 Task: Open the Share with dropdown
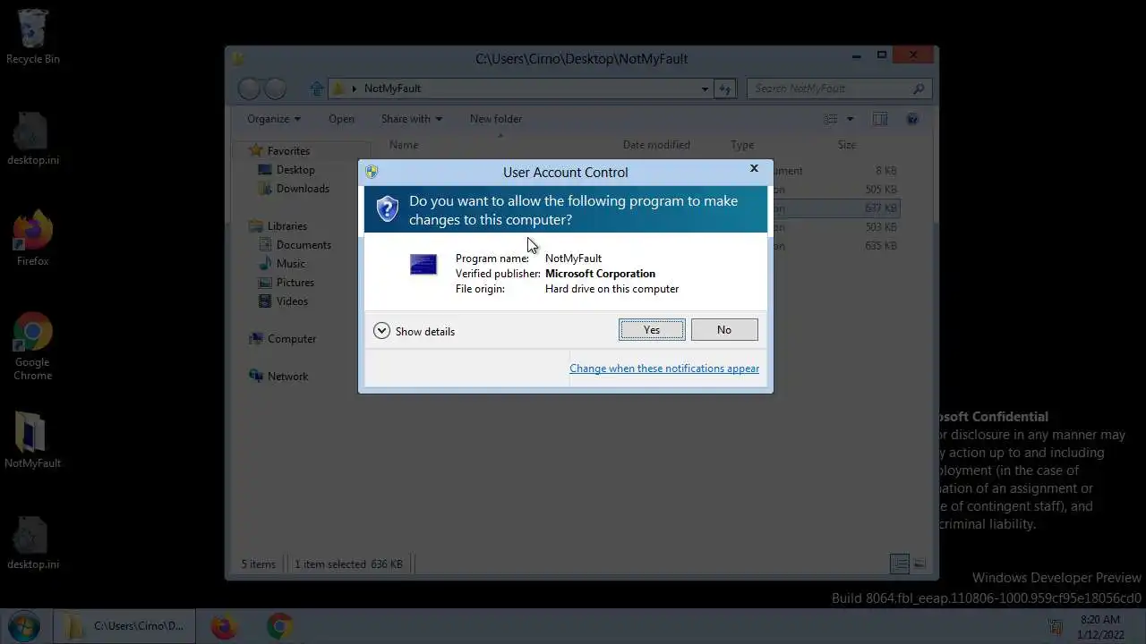pyautogui.click(x=412, y=119)
